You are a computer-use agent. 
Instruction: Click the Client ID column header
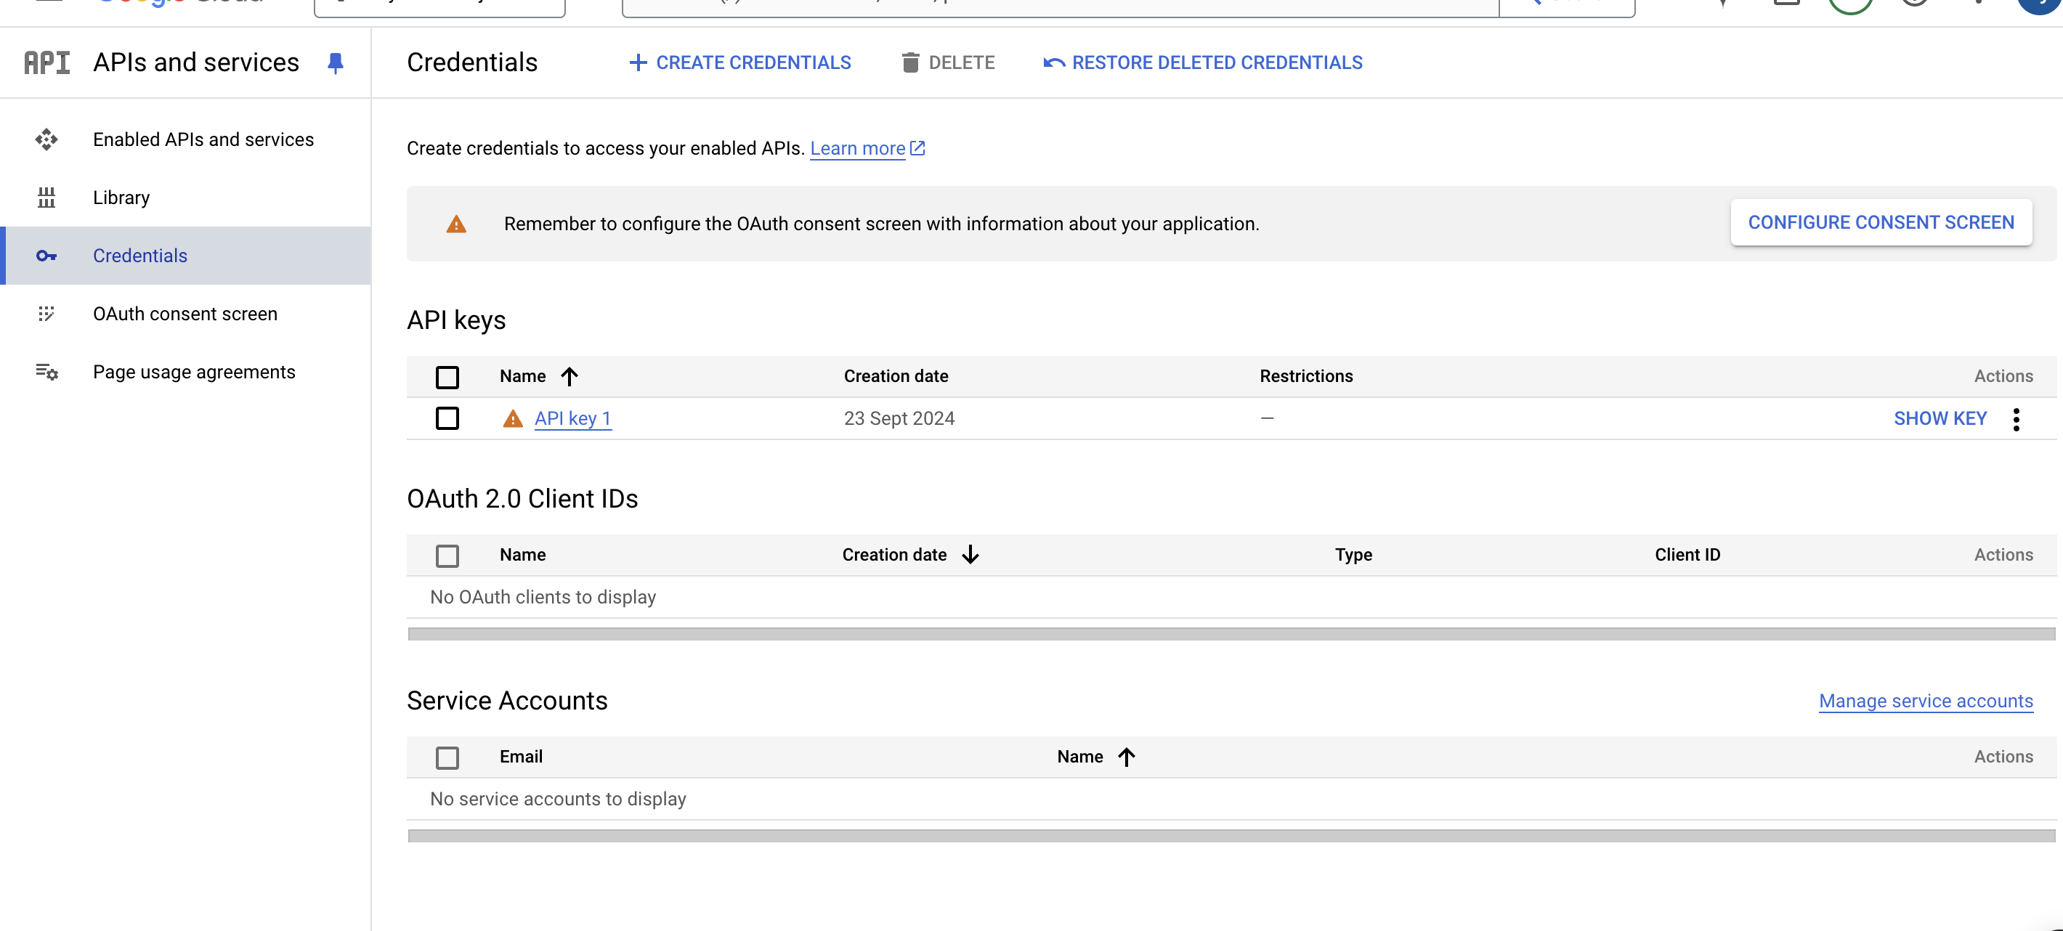[x=1687, y=555]
